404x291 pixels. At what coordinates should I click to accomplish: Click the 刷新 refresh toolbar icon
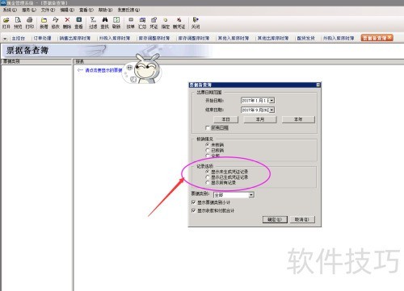pos(116,20)
